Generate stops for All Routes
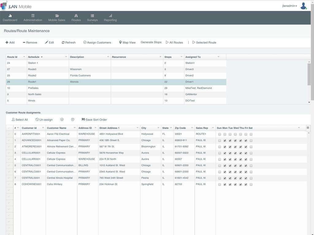 [174, 42]
